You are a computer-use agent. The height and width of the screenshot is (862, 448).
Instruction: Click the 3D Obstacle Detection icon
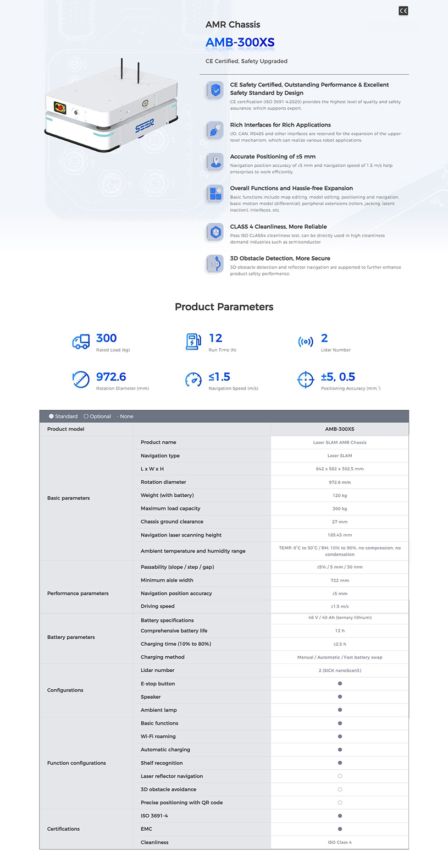215,263
